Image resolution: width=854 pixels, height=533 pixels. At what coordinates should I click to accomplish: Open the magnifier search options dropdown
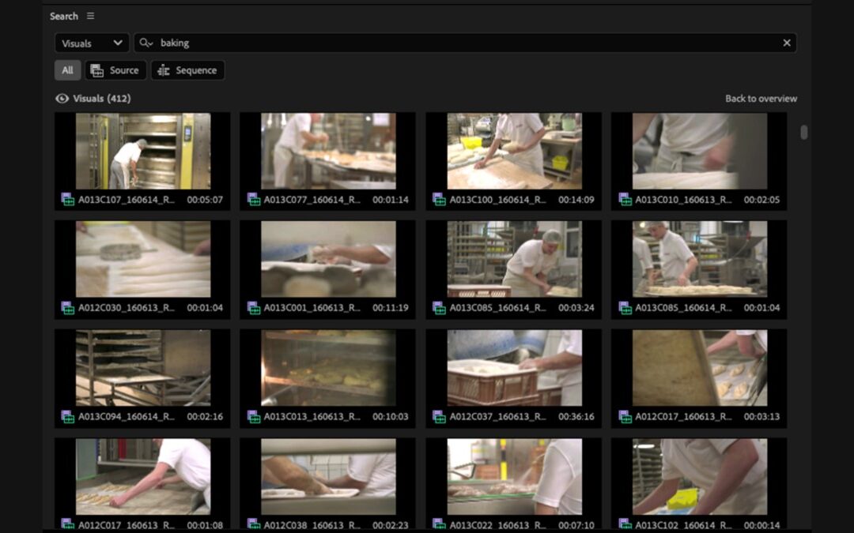[x=145, y=43]
